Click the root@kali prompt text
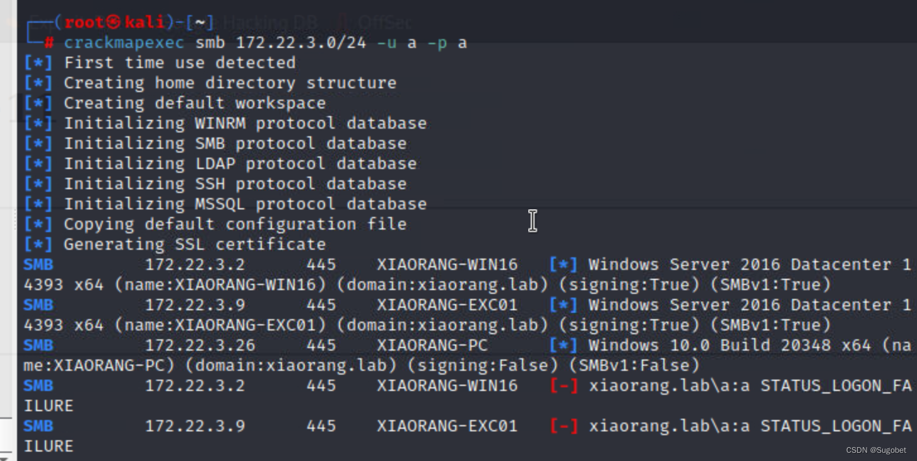Screen dimensions: 917x461 [x=114, y=23]
